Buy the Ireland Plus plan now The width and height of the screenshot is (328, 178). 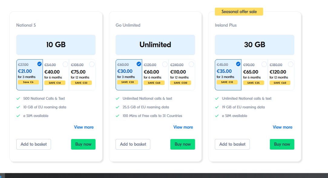pyautogui.click(x=282, y=144)
